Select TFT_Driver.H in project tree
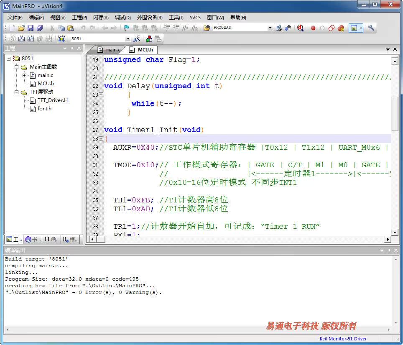The width and height of the screenshot is (403, 345). 53,100
